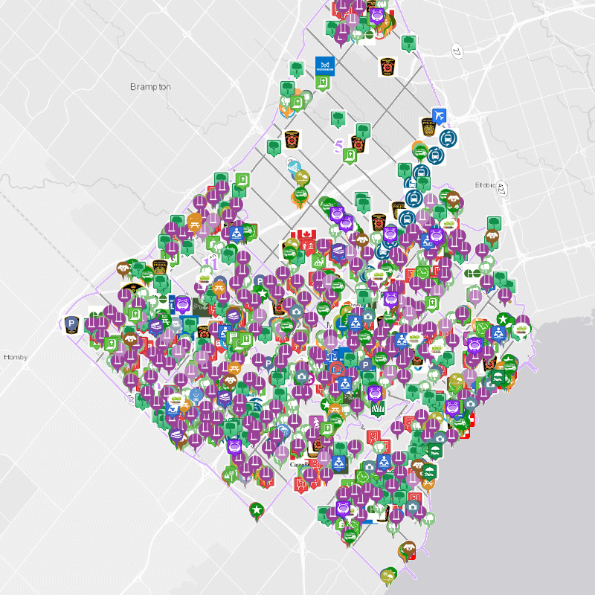Click the Hornby place label
595x595 pixels.
[15, 357]
